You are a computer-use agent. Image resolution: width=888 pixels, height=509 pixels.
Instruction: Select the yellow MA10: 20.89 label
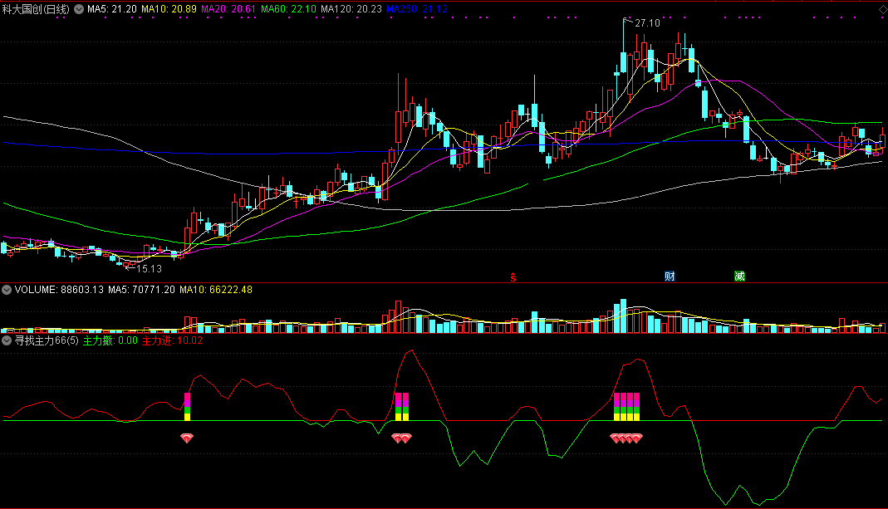[x=169, y=9]
